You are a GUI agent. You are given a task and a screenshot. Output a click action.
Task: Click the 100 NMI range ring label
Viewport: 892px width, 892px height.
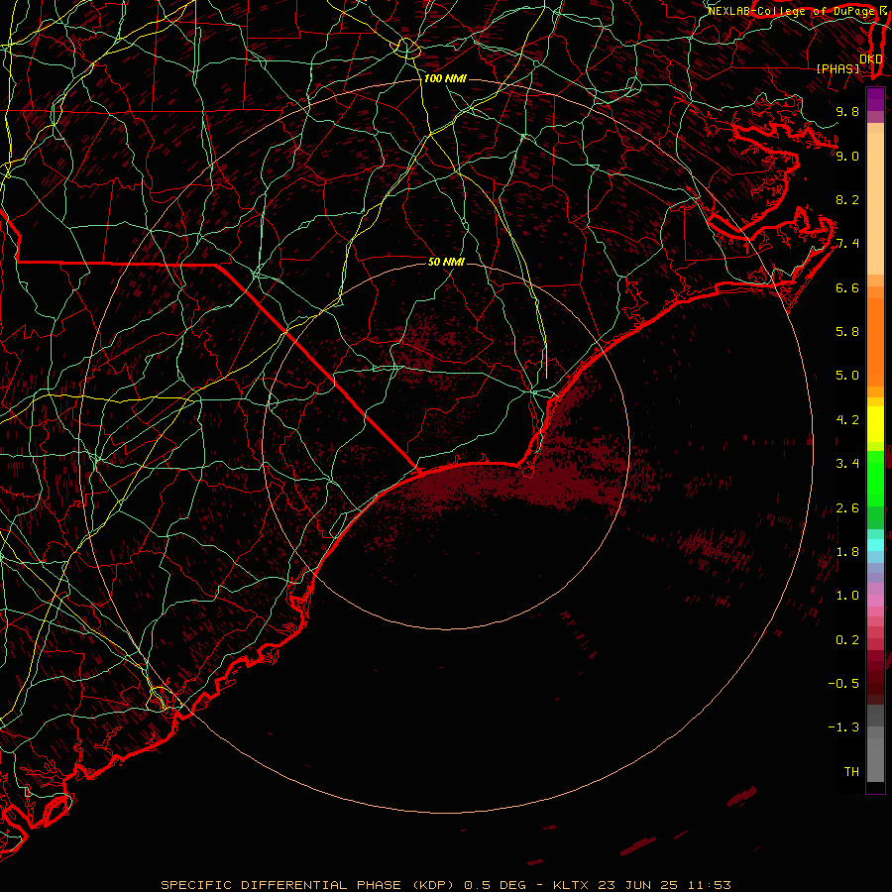[x=445, y=78]
